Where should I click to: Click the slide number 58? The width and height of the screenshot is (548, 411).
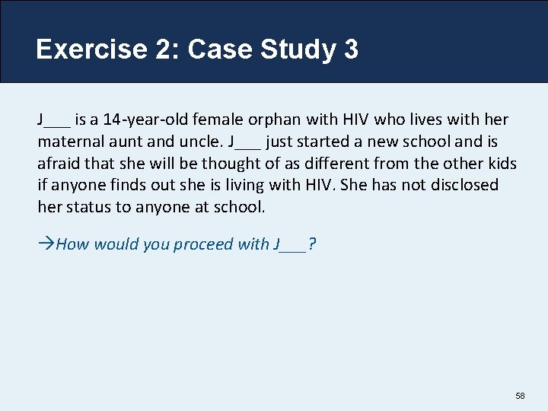[x=520, y=396]
